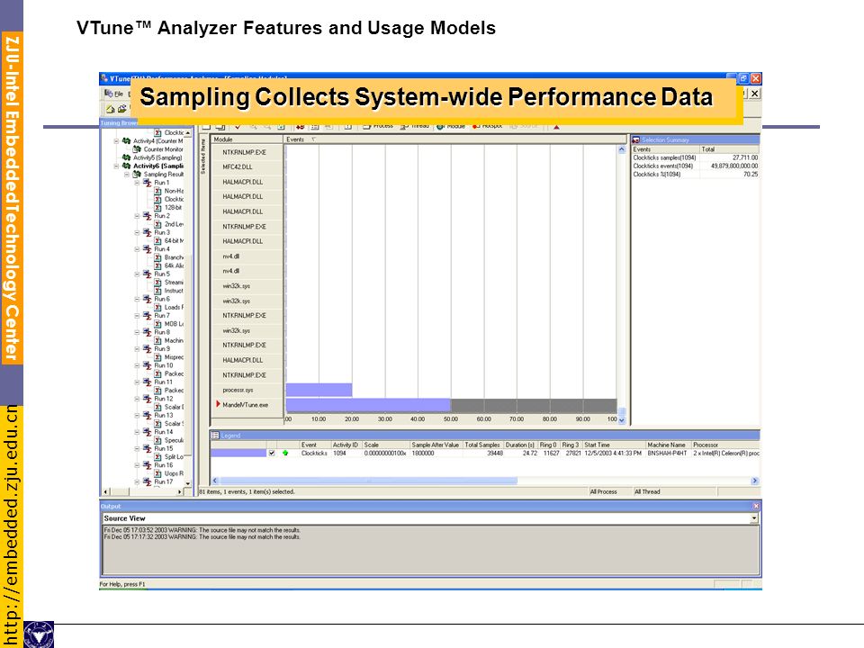
Task: Select the MandelVTune.exe module row
Action: (x=247, y=405)
